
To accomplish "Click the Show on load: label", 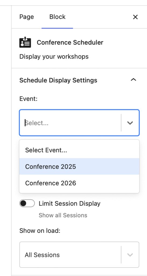I will coord(40,231).
